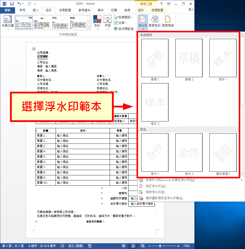This screenshot has height=249, width=245.
Task: Open the 字型 theme fonts button
Action: 107,22
